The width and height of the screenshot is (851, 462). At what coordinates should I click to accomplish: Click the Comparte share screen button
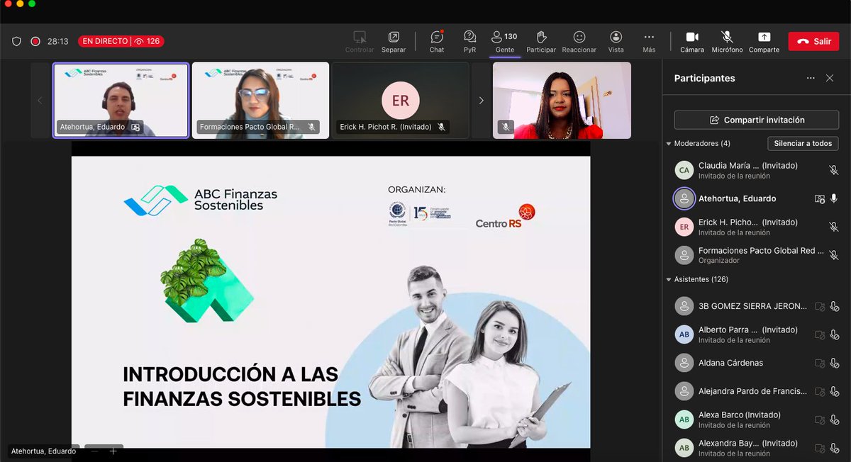point(764,41)
